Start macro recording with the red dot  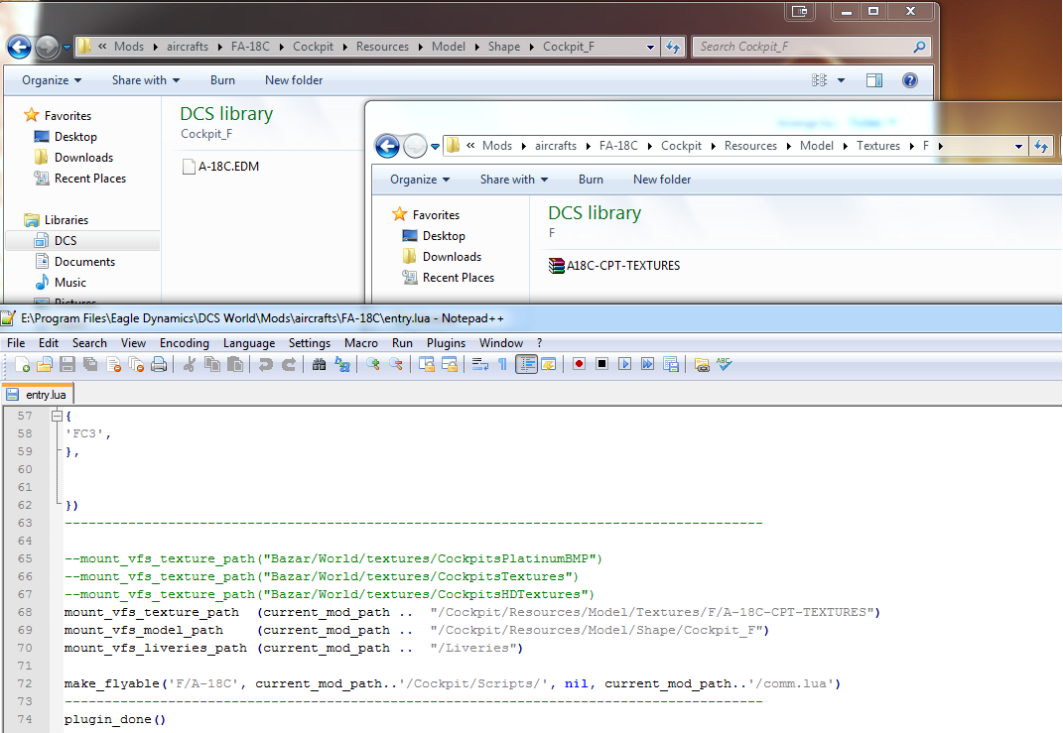coord(579,364)
